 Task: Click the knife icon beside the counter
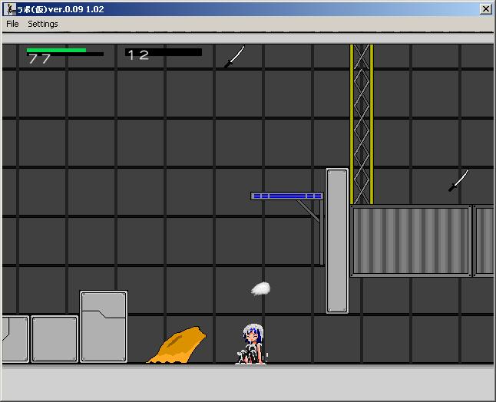(234, 57)
